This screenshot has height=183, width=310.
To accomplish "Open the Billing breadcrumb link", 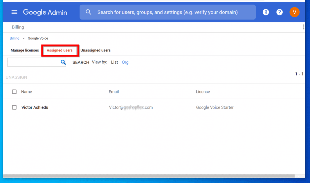I will [x=14, y=38].
